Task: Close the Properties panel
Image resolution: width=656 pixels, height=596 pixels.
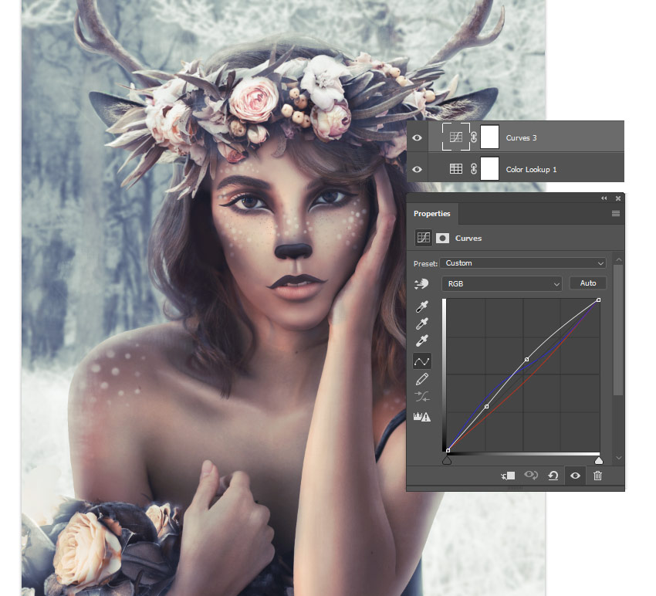Action: tap(618, 198)
